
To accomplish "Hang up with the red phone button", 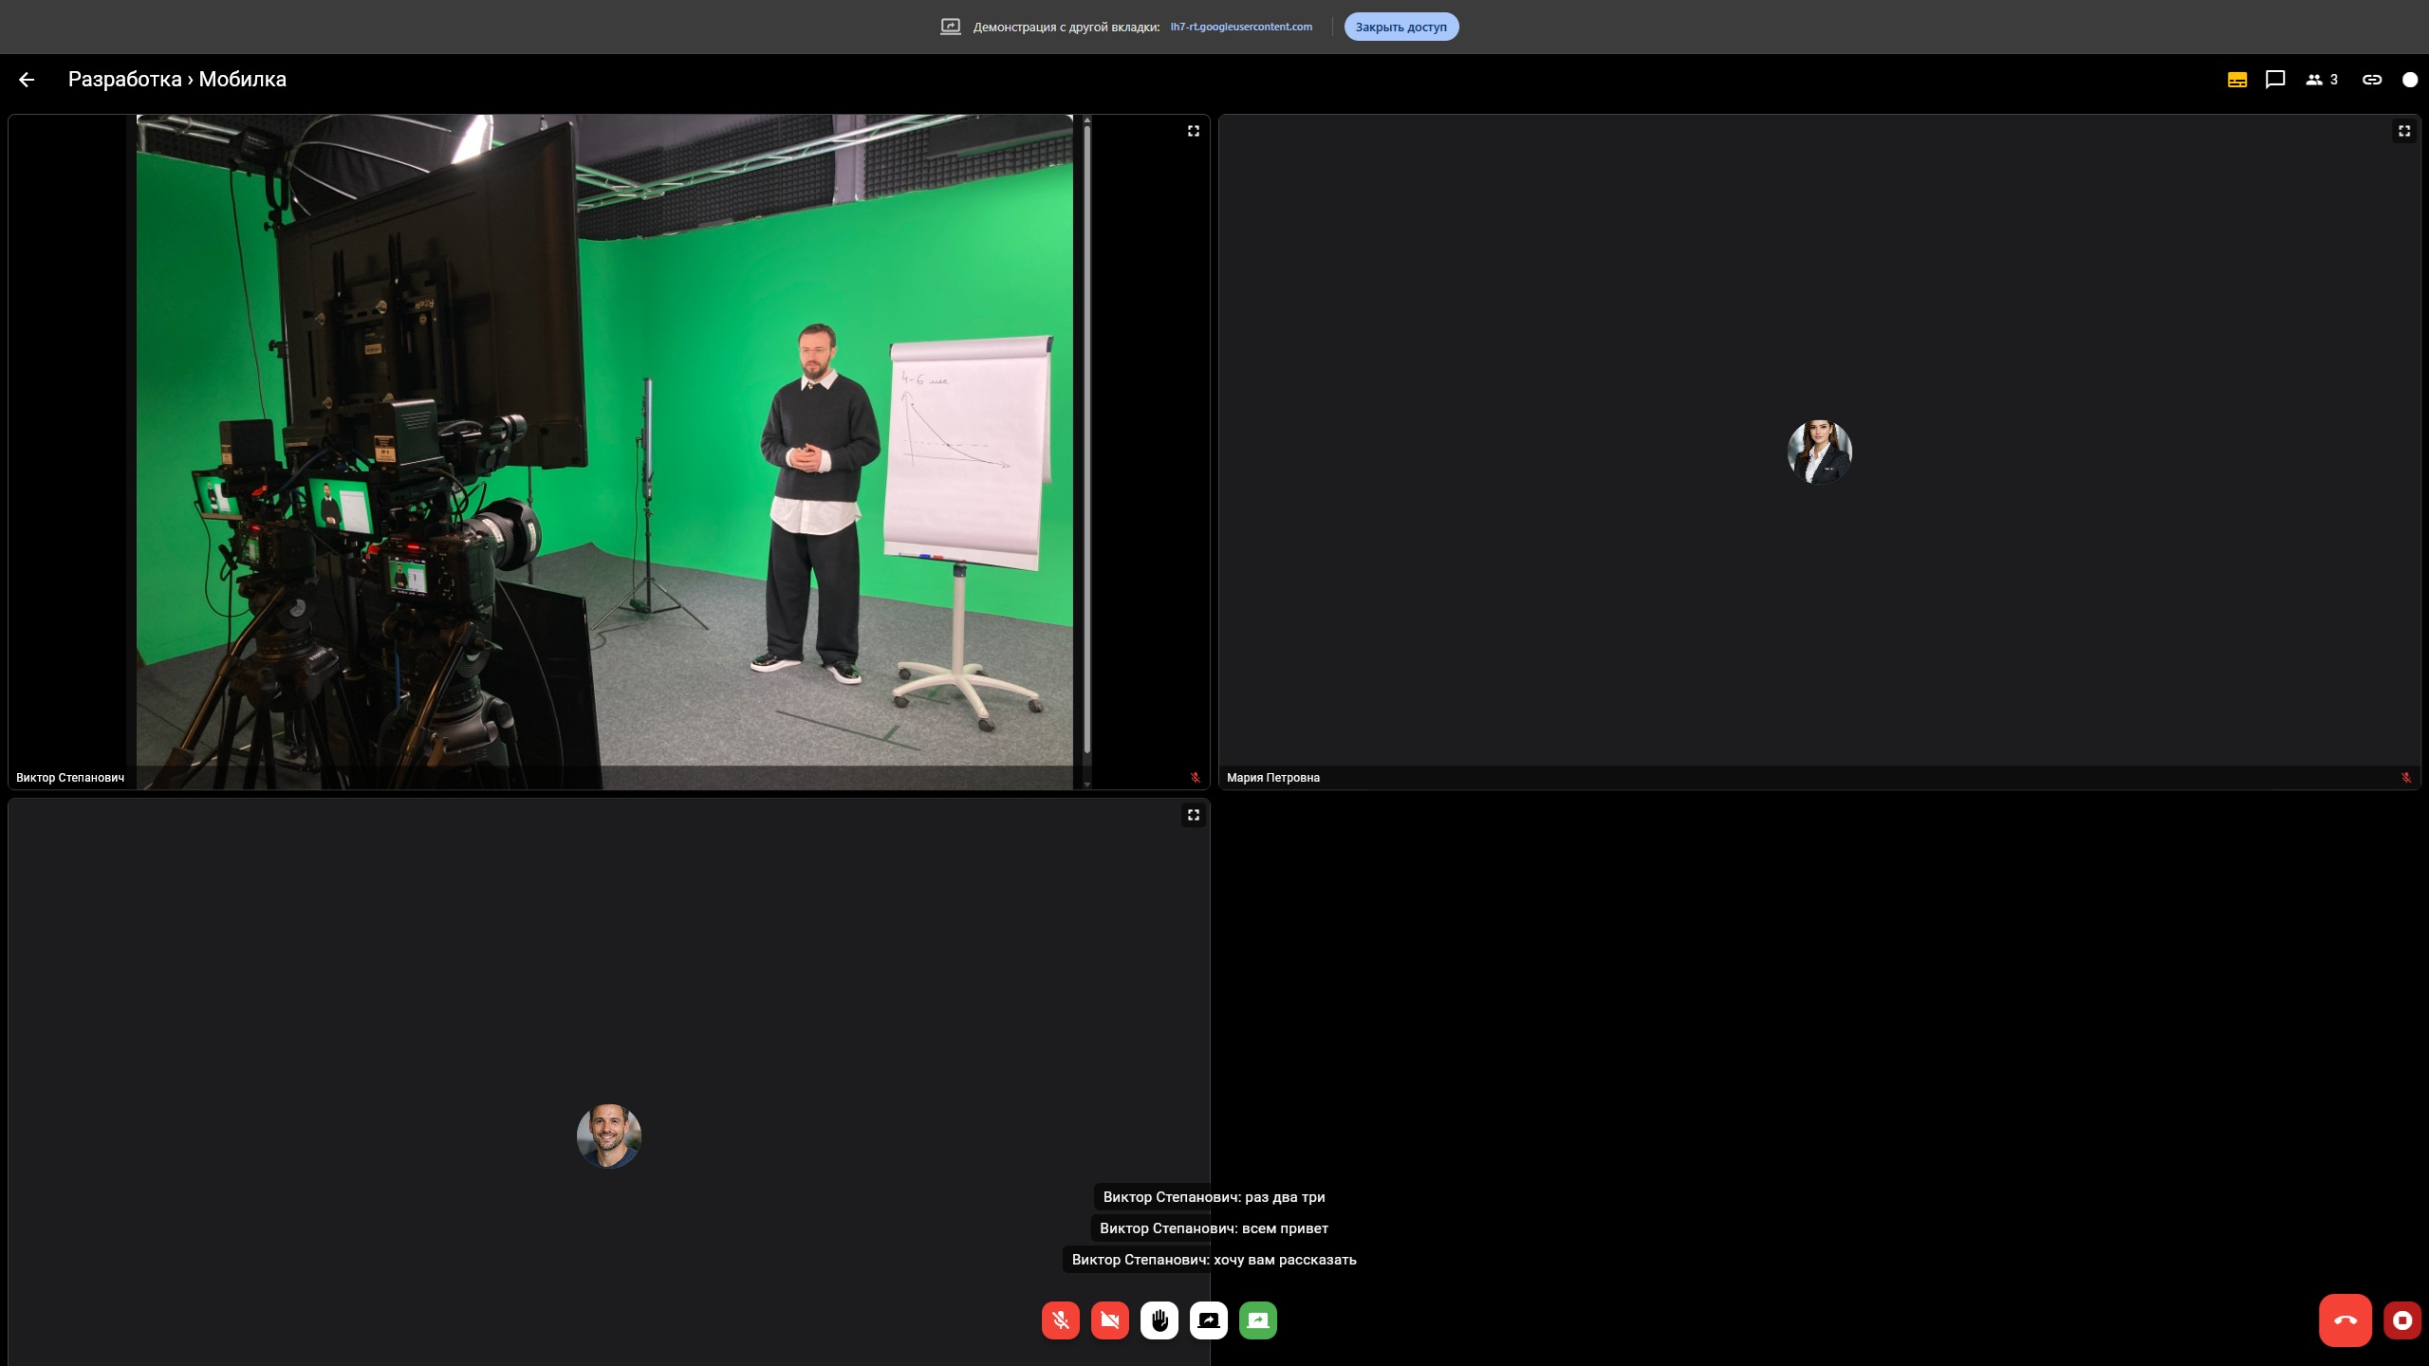I will pos(2346,1320).
